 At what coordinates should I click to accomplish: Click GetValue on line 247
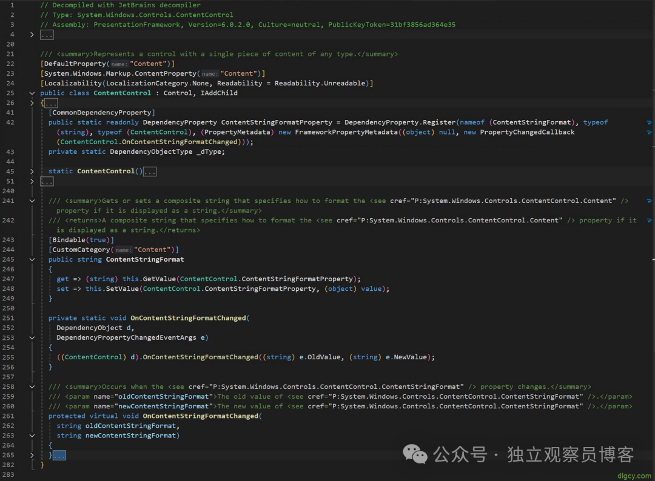coord(159,279)
